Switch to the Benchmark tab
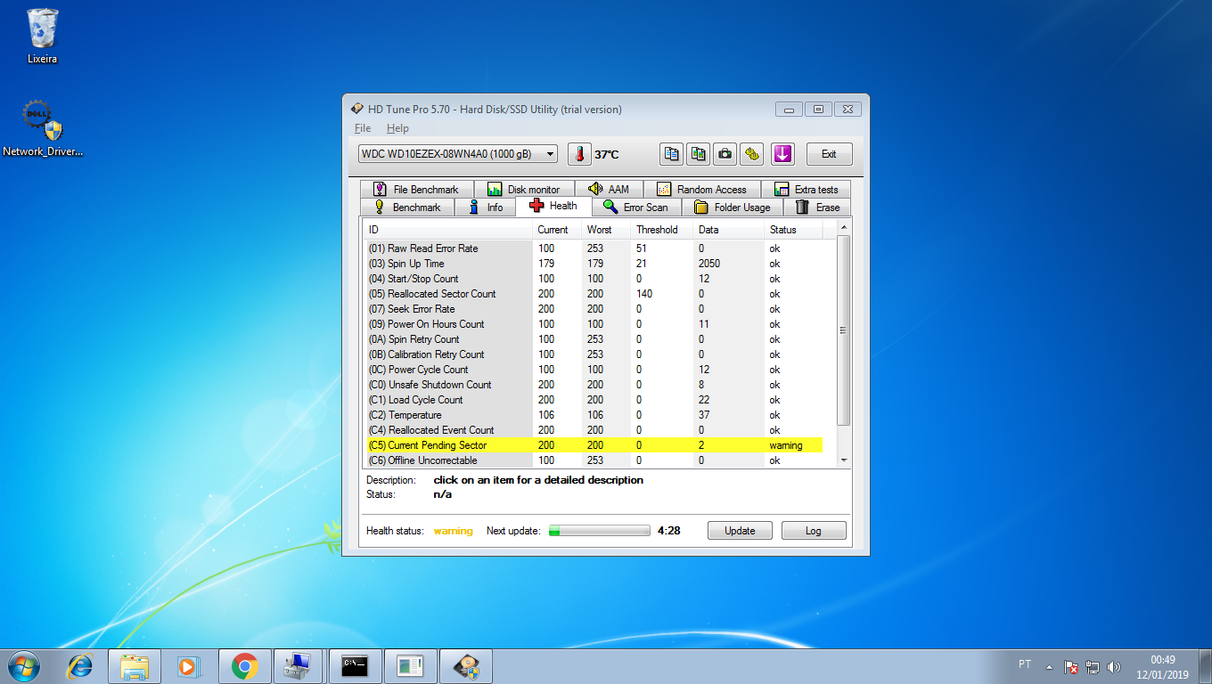 click(408, 207)
